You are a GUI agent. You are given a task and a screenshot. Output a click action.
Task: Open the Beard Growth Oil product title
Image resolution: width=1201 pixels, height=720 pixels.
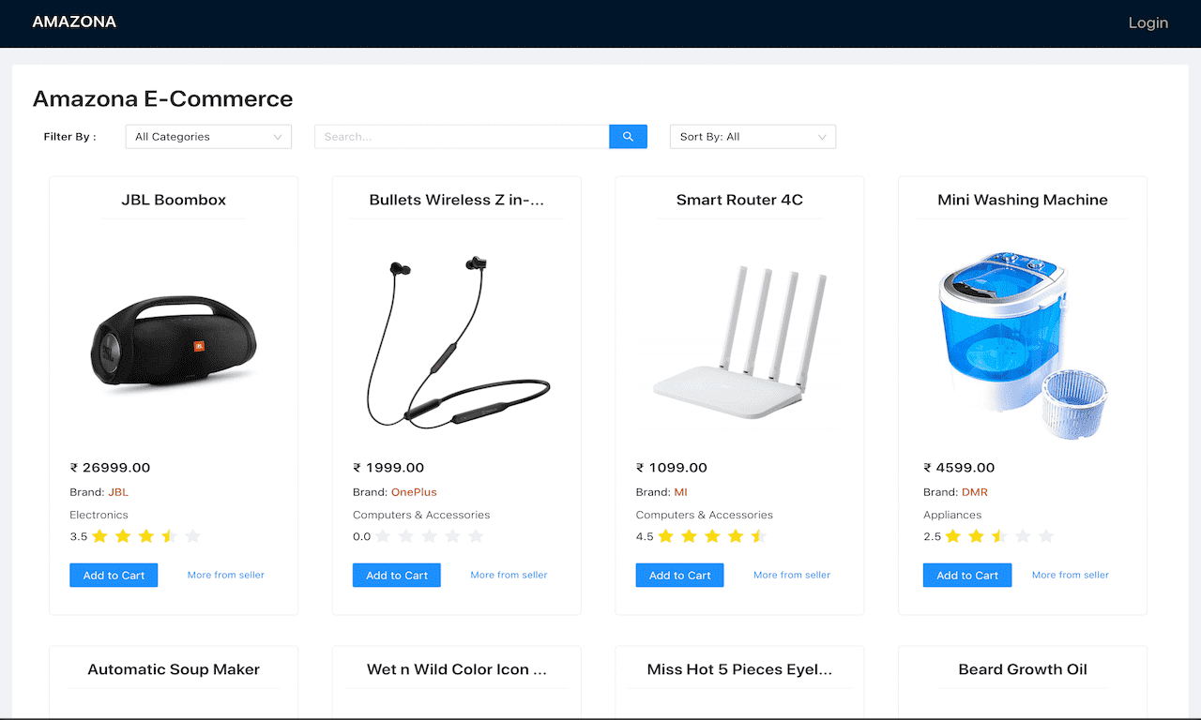(1023, 669)
